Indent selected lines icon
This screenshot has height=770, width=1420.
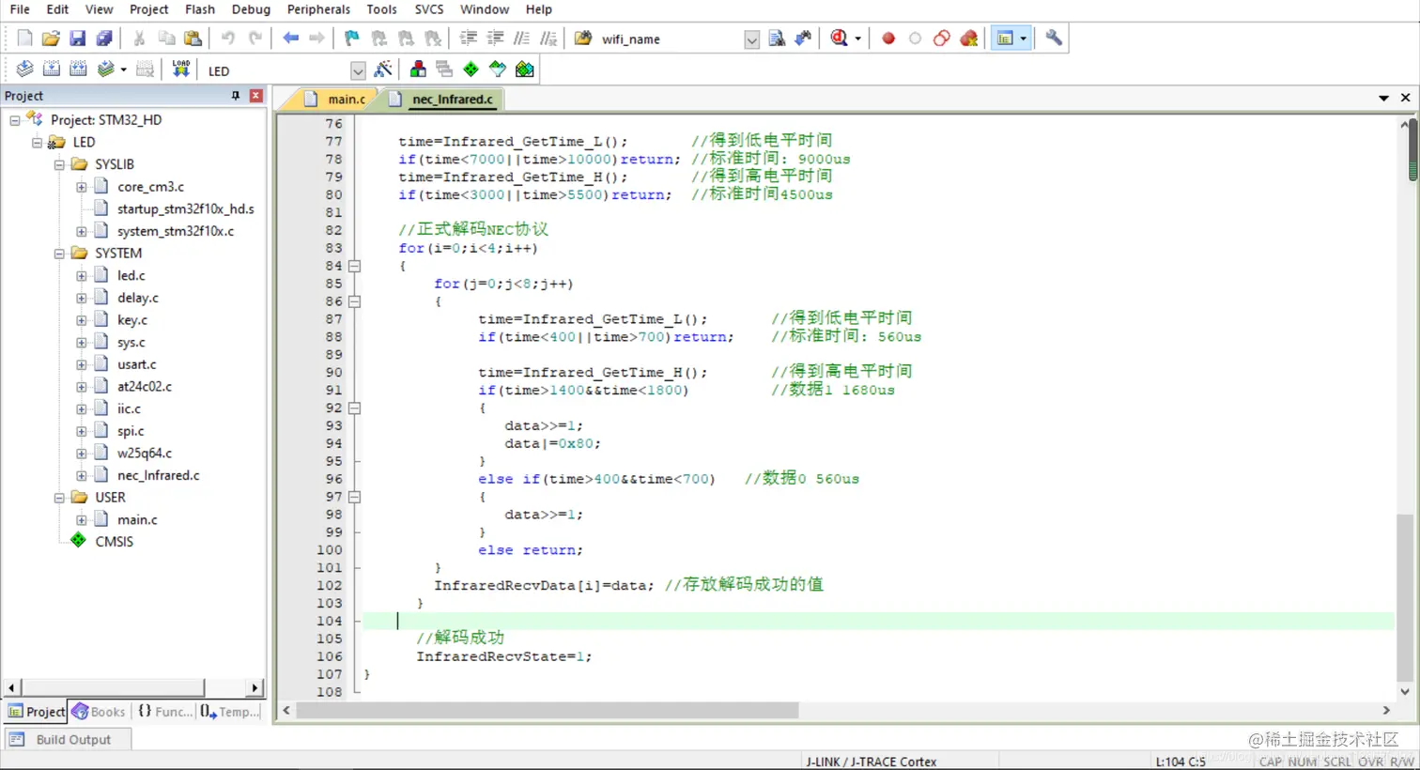pos(468,38)
